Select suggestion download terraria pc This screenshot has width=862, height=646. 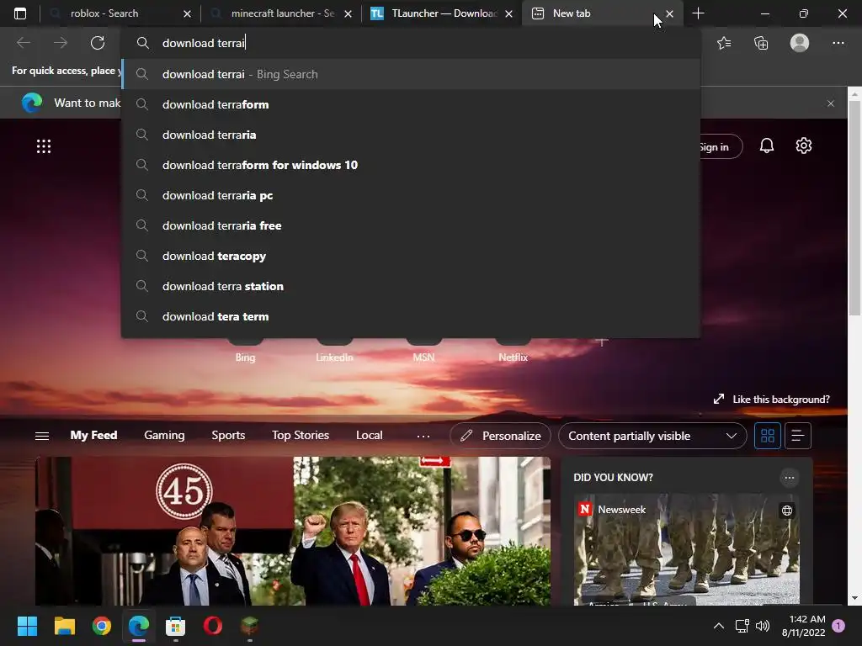pyautogui.click(x=411, y=195)
